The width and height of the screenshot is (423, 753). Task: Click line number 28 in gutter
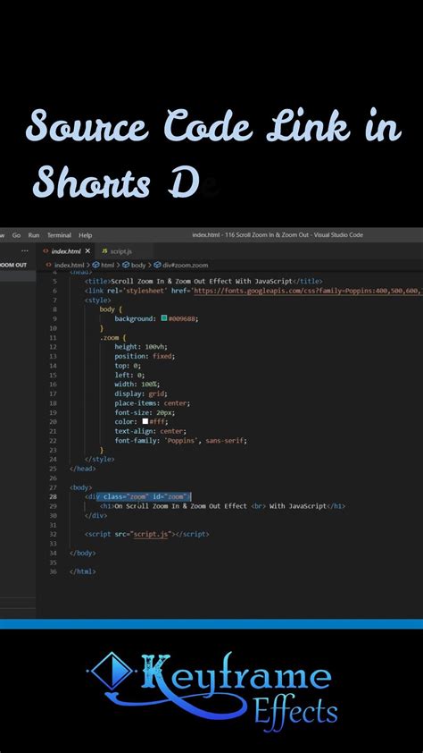click(x=53, y=496)
